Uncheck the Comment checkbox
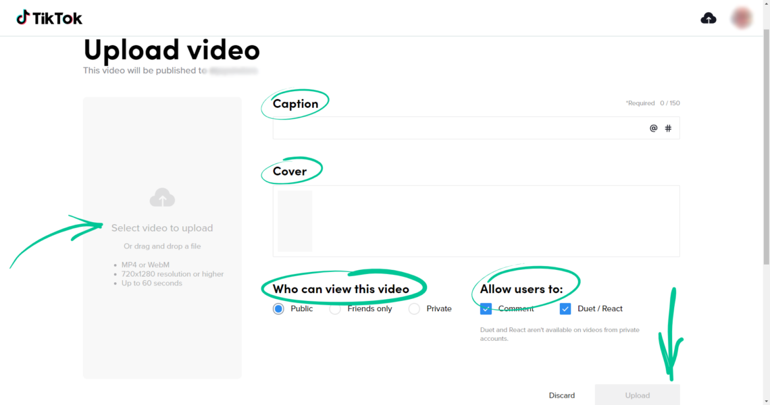This screenshot has width=770, height=405. pyautogui.click(x=486, y=308)
